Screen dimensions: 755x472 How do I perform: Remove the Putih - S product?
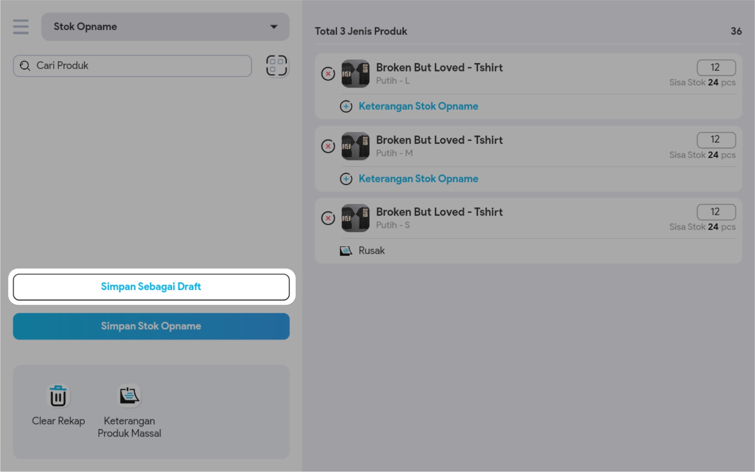click(x=328, y=218)
